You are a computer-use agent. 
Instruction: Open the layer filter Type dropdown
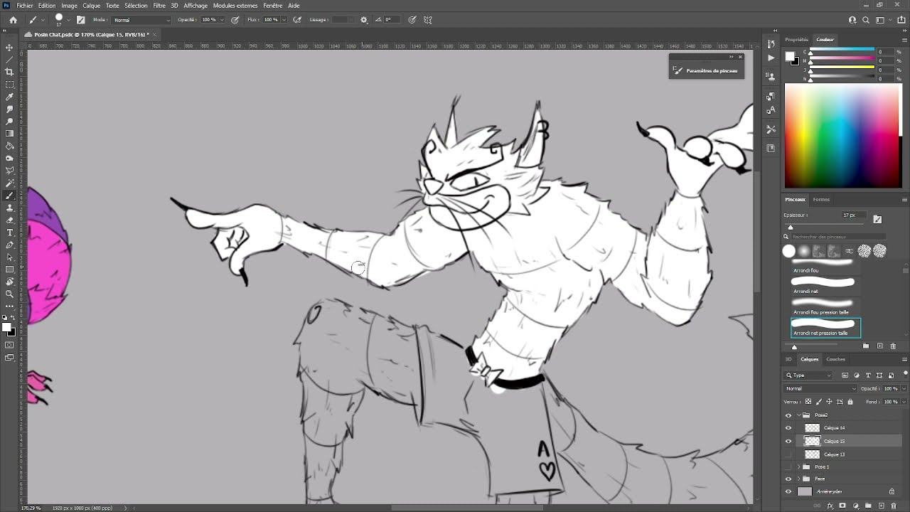click(x=809, y=375)
